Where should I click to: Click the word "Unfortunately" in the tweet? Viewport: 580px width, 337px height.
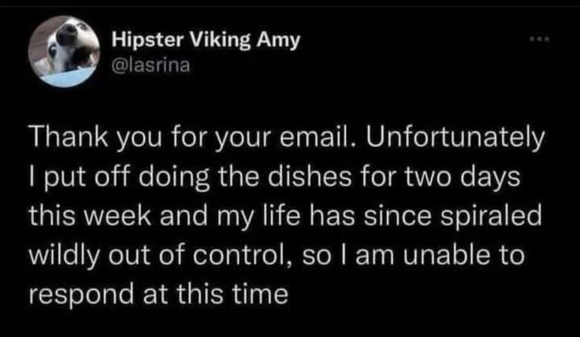tap(463, 139)
